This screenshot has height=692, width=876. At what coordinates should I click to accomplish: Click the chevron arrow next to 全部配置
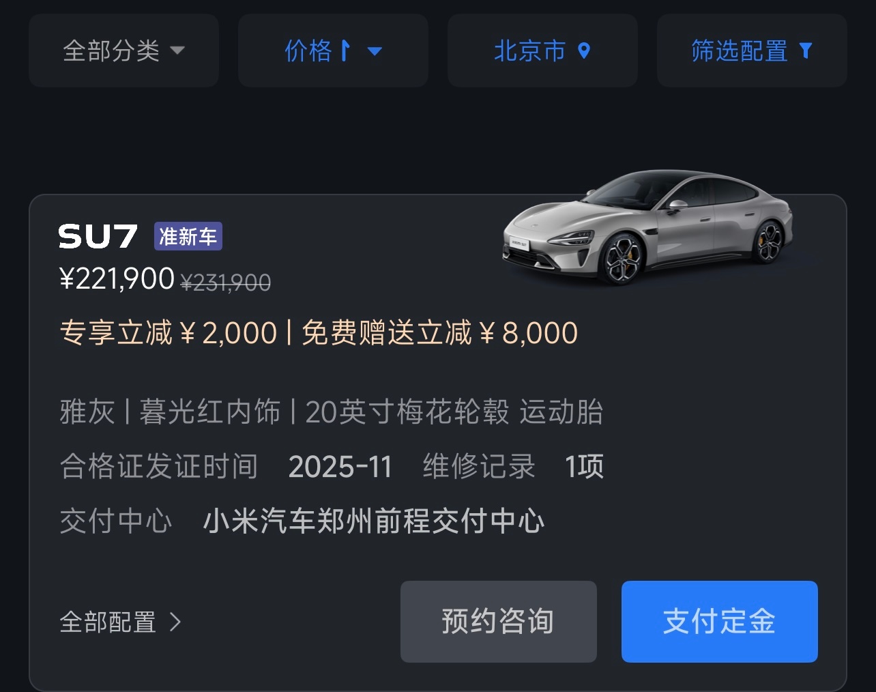pyautogui.click(x=175, y=622)
